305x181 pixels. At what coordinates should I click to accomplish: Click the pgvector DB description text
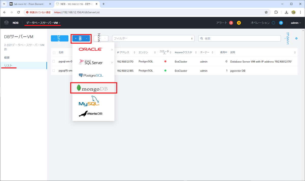point(238,71)
